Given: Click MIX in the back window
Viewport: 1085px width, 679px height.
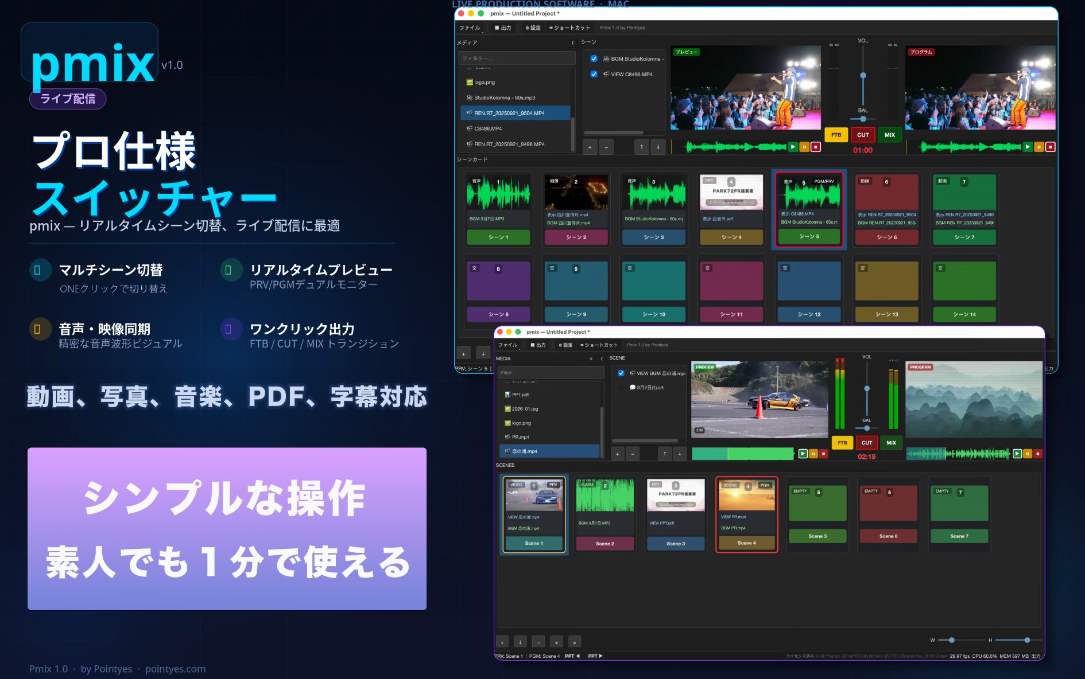Looking at the screenshot, I should pos(890,135).
